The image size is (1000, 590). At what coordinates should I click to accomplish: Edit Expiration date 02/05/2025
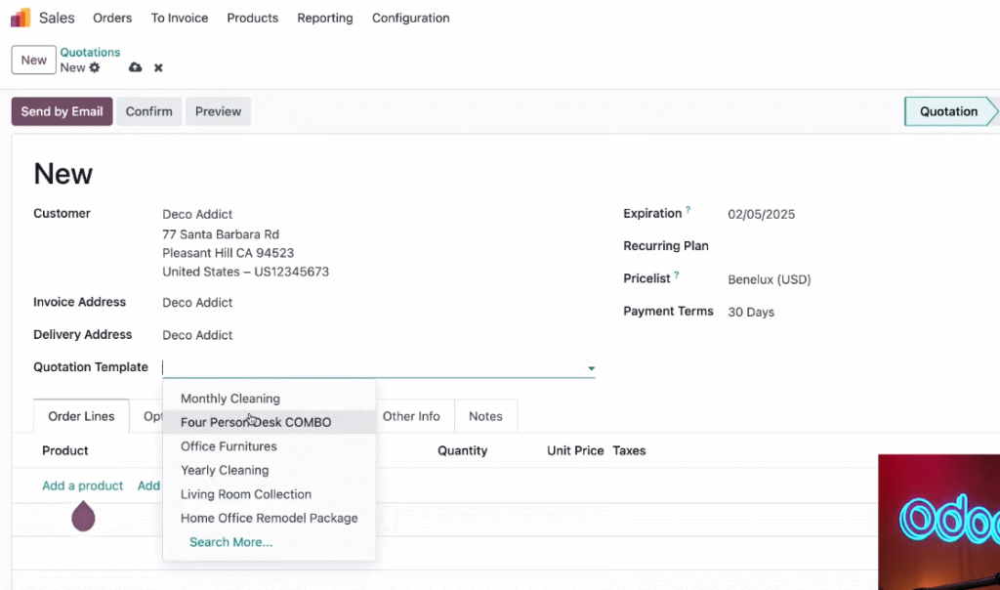(x=762, y=214)
